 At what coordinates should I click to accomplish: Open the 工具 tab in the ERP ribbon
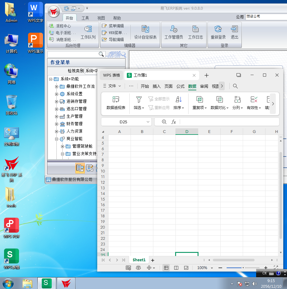[x=85, y=18]
